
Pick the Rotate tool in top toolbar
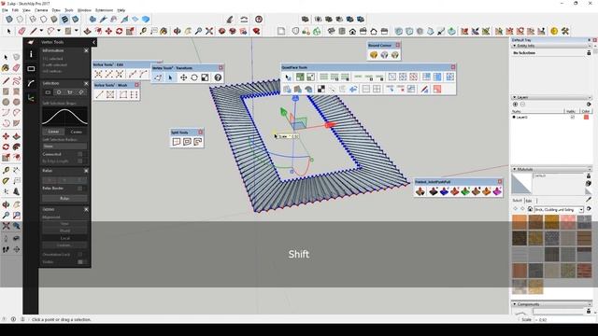coord(119,31)
